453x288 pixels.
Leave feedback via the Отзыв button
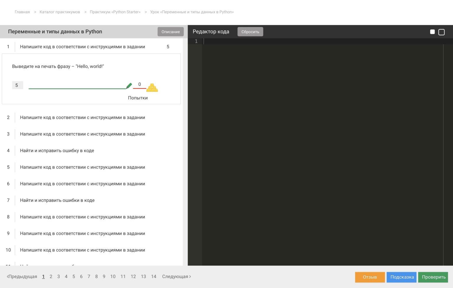370,277
